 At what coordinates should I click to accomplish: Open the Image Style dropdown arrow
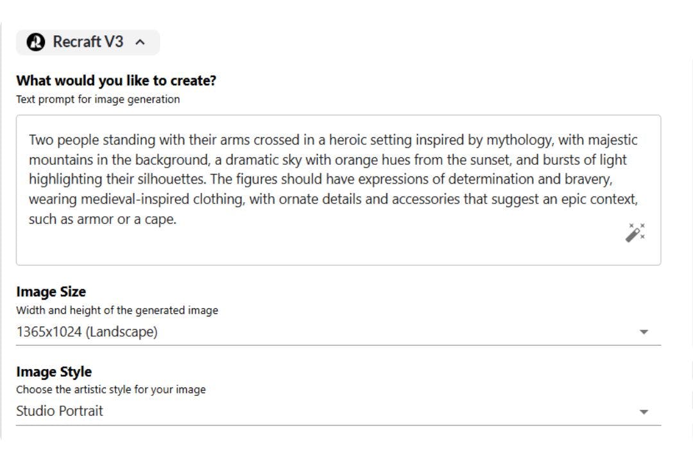point(644,412)
